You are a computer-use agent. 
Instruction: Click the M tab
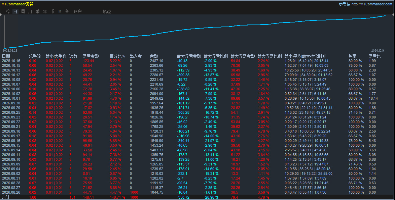tap(60, 11)
